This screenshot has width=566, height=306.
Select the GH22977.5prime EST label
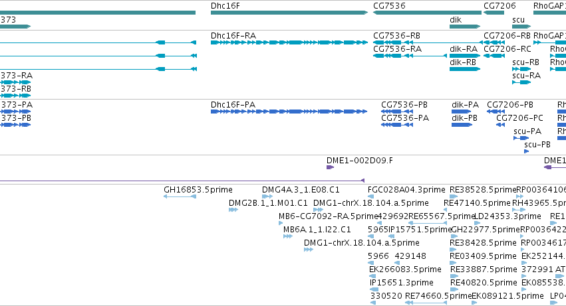486,230
